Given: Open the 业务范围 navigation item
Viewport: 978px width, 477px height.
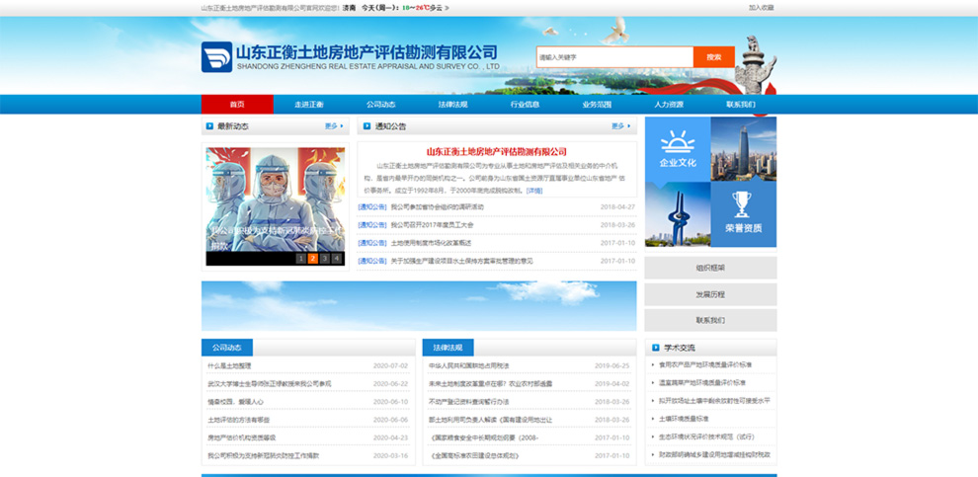Looking at the screenshot, I should pyautogui.click(x=597, y=104).
